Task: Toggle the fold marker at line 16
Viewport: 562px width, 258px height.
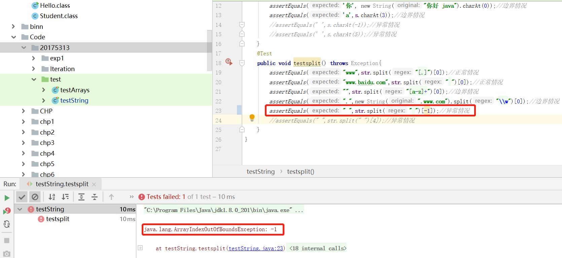Action: (x=242, y=44)
